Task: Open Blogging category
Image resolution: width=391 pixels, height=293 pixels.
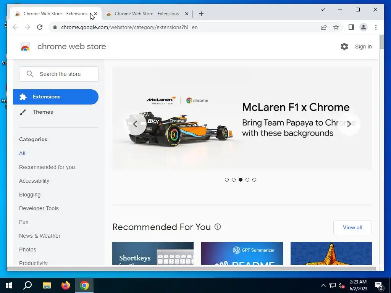Action: [x=30, y=195]
